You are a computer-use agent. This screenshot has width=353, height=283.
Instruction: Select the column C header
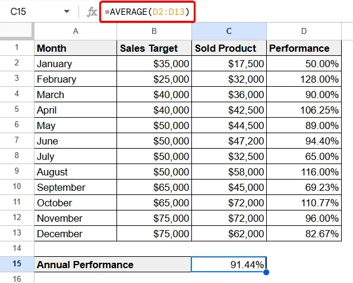pos(229,31)
